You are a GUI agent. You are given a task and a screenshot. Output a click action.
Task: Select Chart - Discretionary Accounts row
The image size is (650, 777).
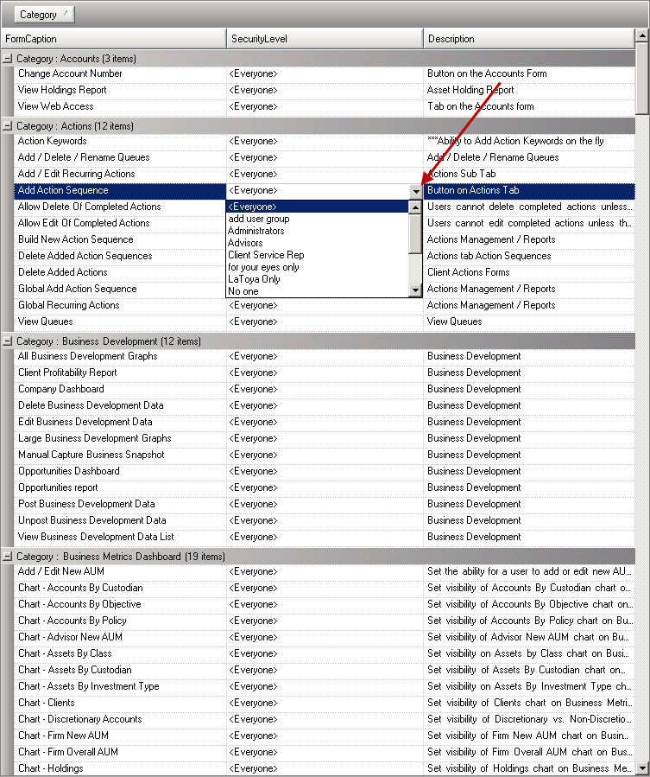coord(325,718)
